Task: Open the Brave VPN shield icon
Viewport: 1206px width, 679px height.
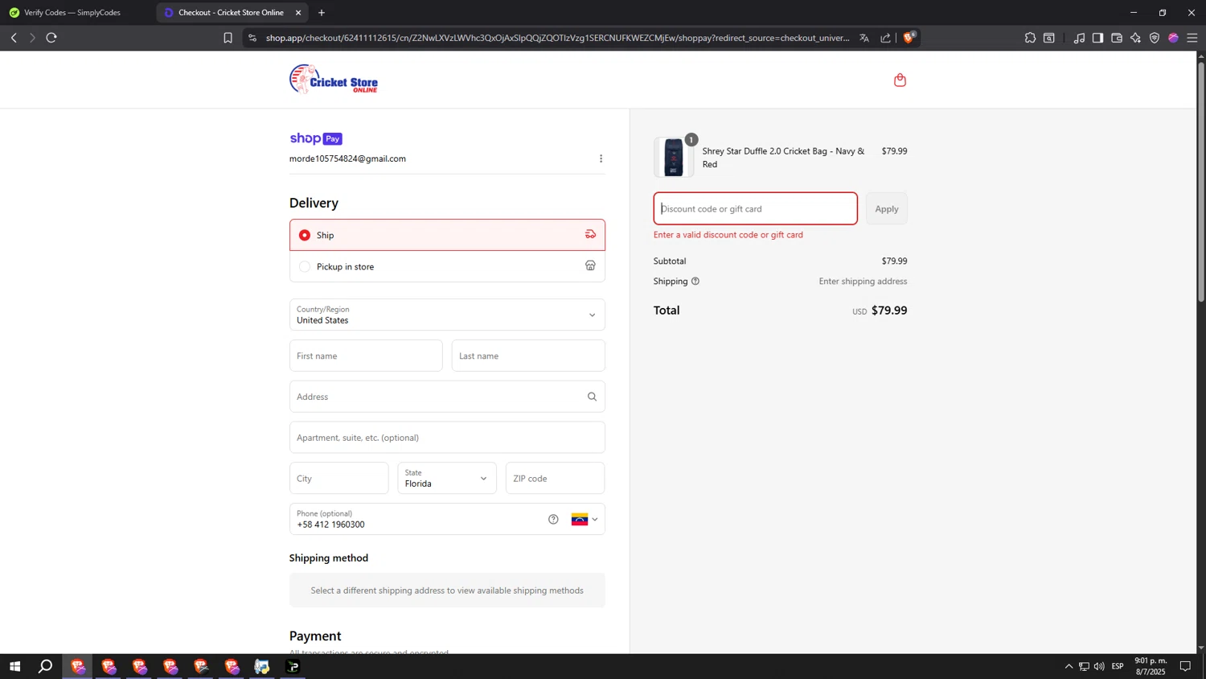Action: 1155,38
